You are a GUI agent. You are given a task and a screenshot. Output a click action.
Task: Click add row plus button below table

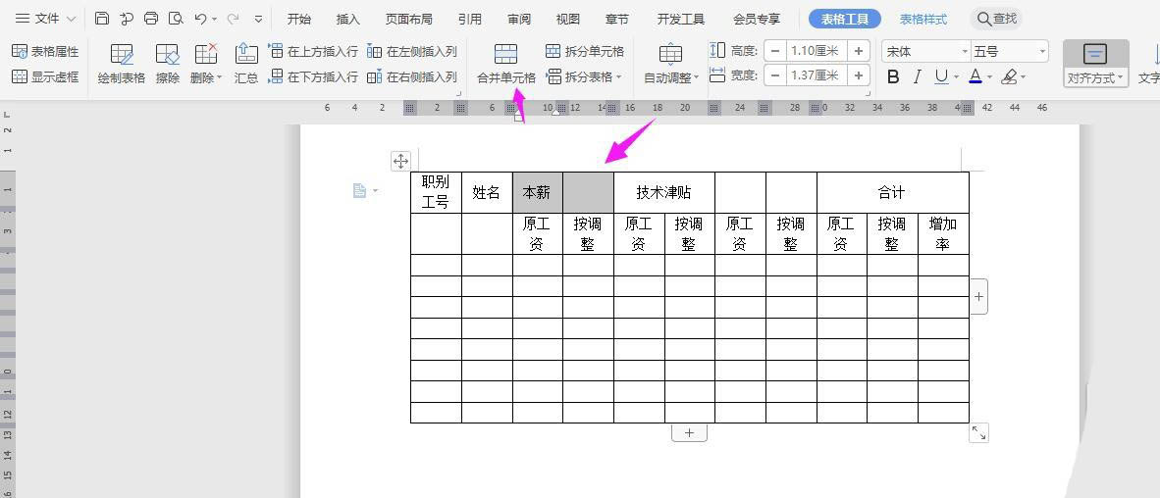(x=689, y=433)
